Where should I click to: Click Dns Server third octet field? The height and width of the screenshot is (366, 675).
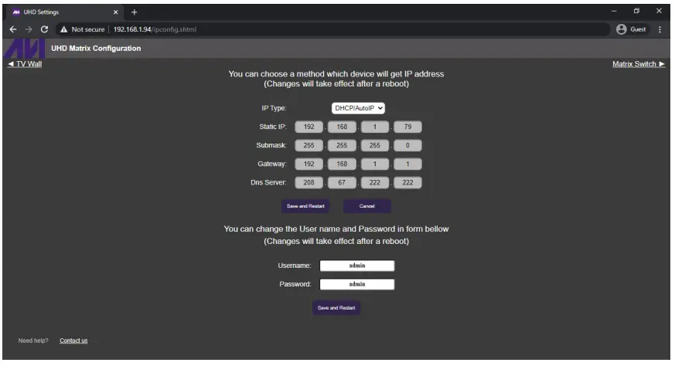click(374, 182)
